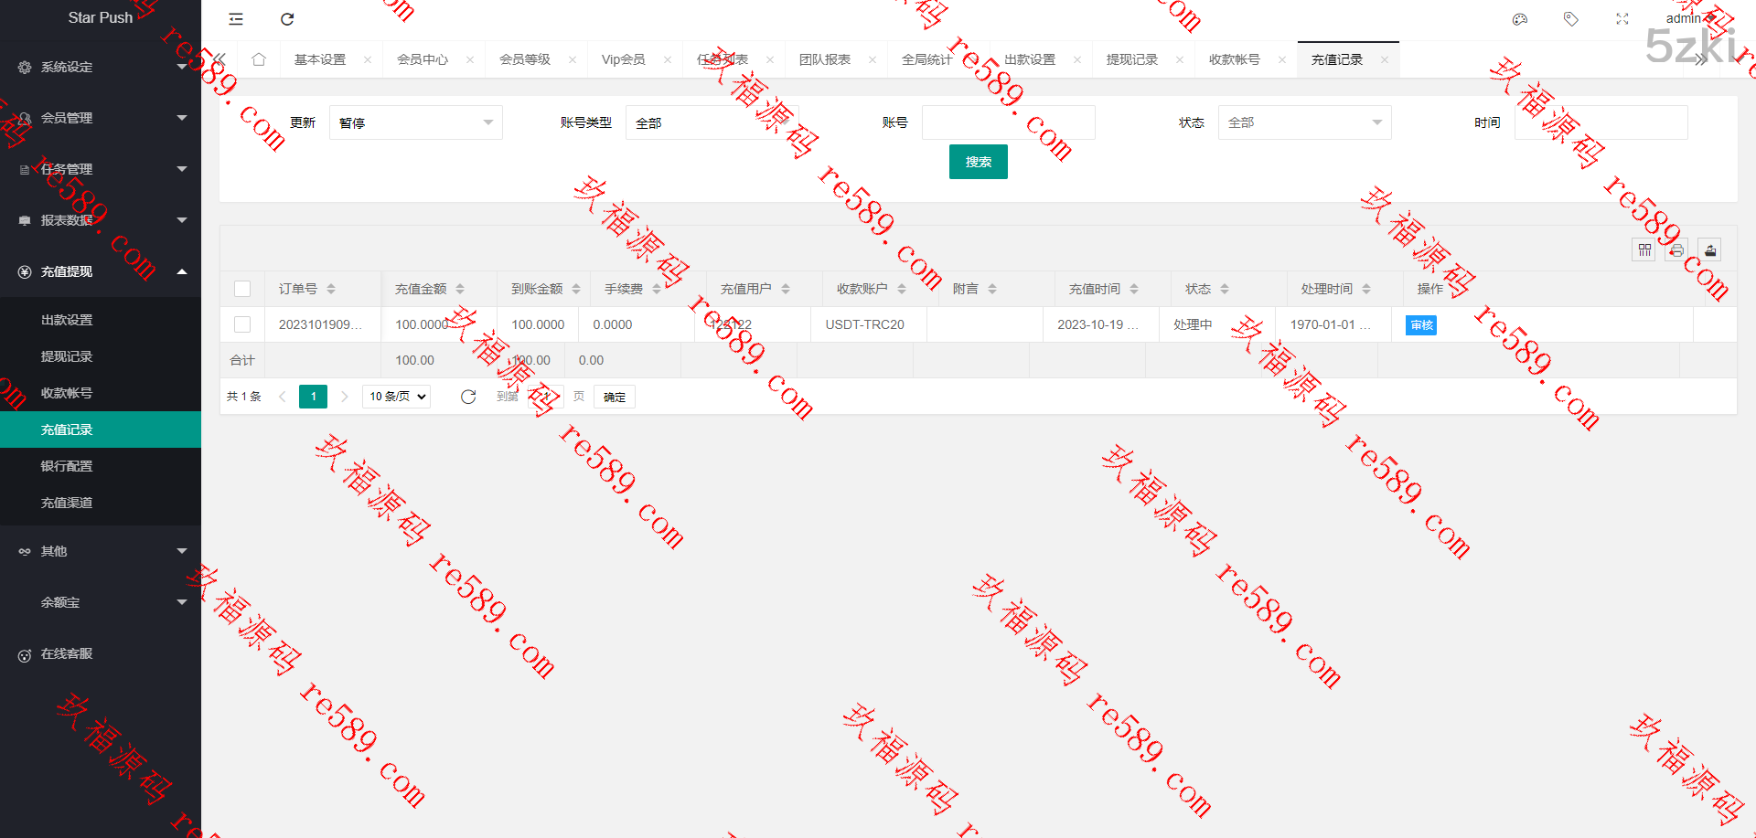Image resolution: width=1756 pixels, height=838 pixels.
Task: Close the 基本设置 tab
Action: coord(368,59)
